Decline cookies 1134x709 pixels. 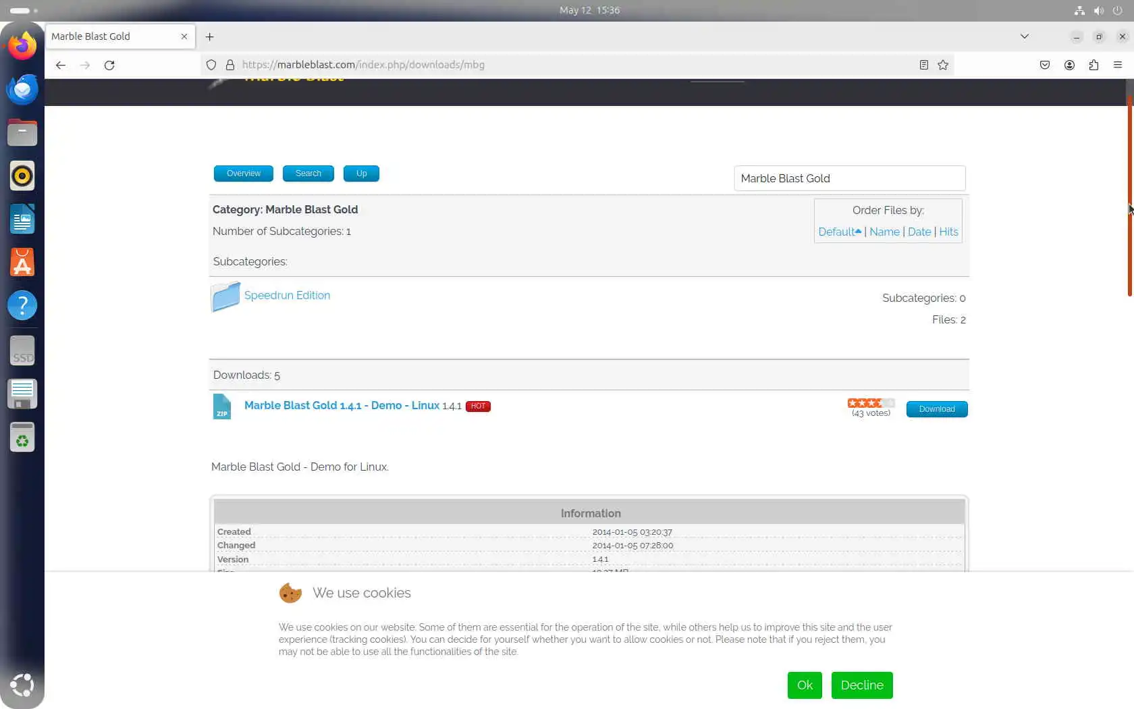(862, 685)
